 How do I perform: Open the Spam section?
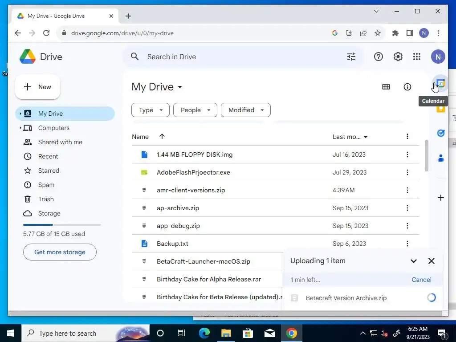point(46,185)
